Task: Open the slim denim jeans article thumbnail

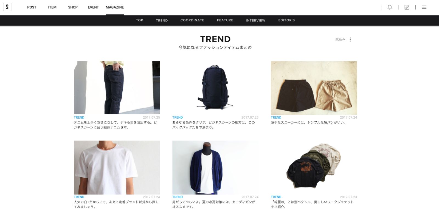Action: [x=117, y=88]
